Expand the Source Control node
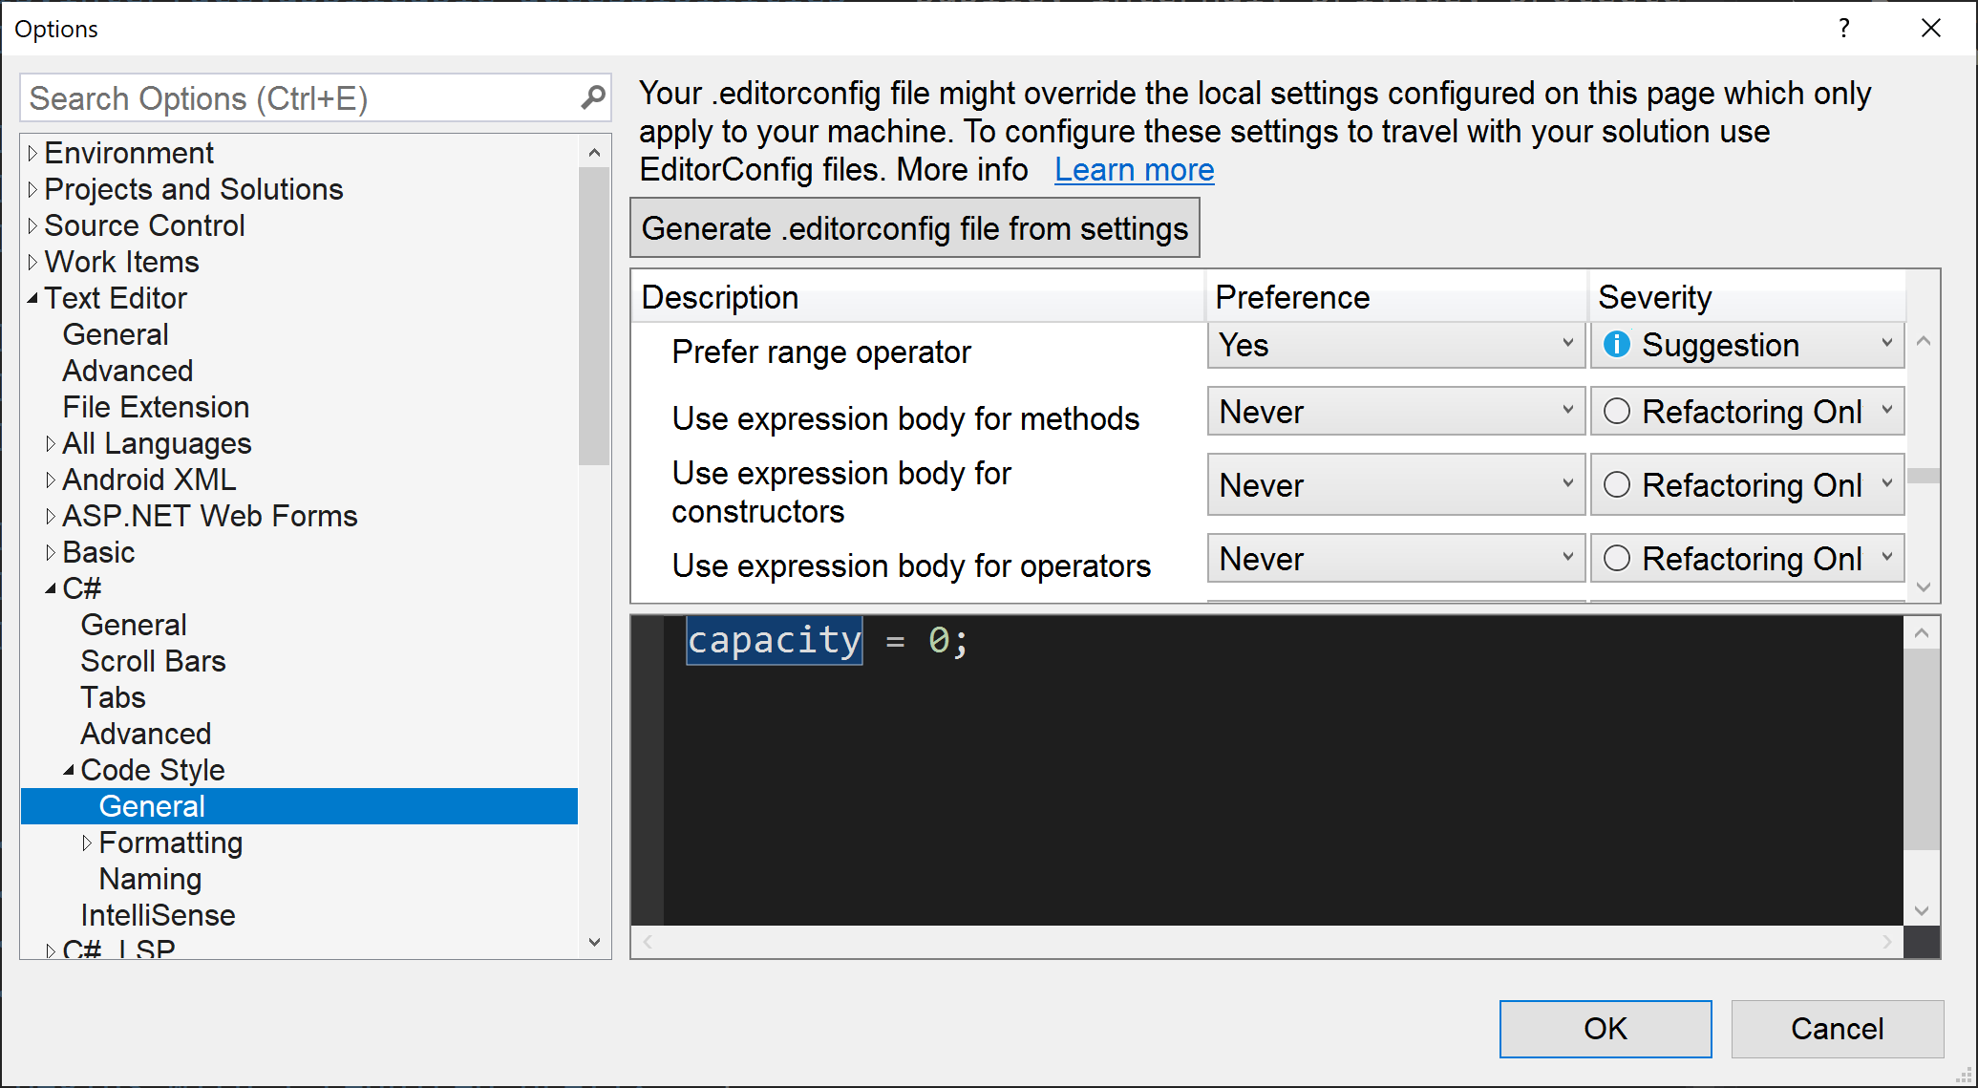 click(x=32, y=225)
